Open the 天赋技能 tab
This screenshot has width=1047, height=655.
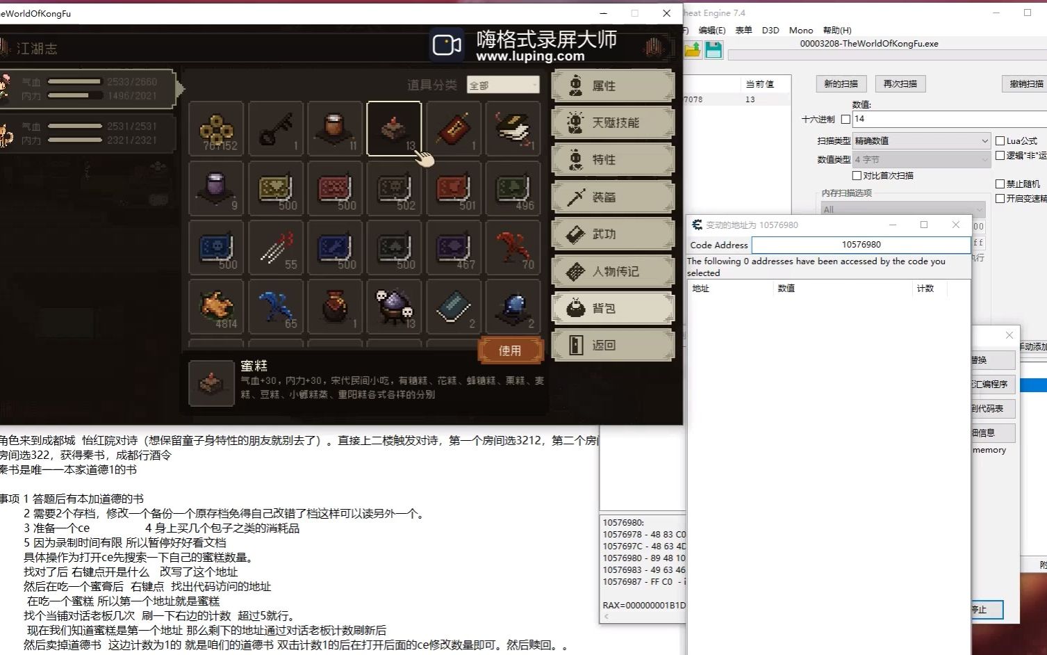pyautogui.click(x=613, y=122)
